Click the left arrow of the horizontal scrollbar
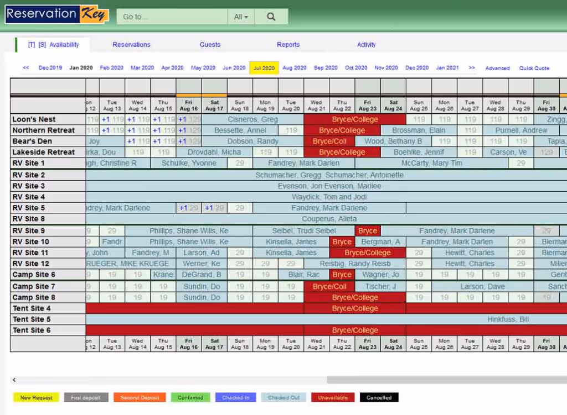Image resolution: width=567 pixels, height=415 pixels. pyautogui.click(x=13, y=380)
